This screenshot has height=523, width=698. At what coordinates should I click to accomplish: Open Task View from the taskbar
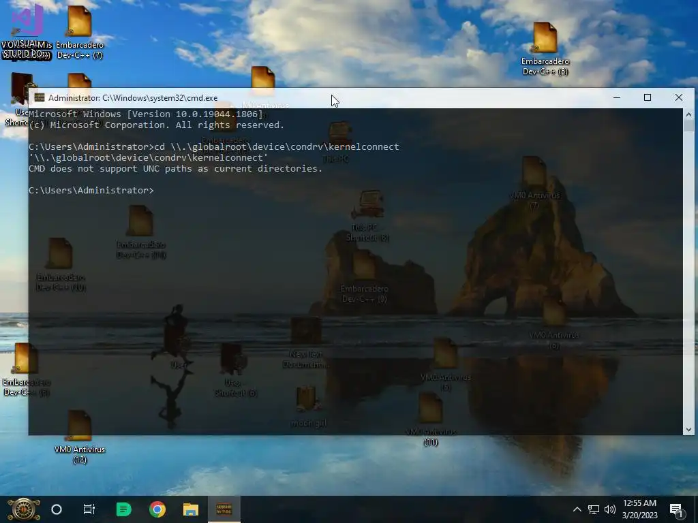point(89,509)
